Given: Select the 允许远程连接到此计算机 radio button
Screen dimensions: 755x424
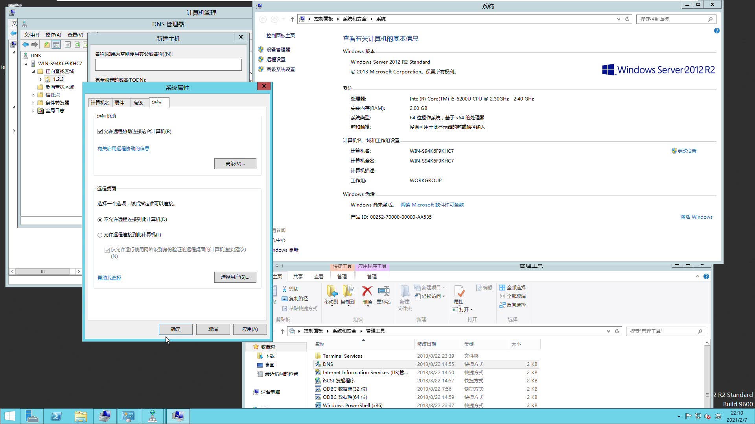Looking at the screenshot, I should 99,235.
